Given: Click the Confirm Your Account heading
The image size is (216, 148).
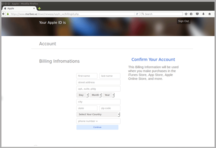Looking at the screenshot, I should click(153, 59).
